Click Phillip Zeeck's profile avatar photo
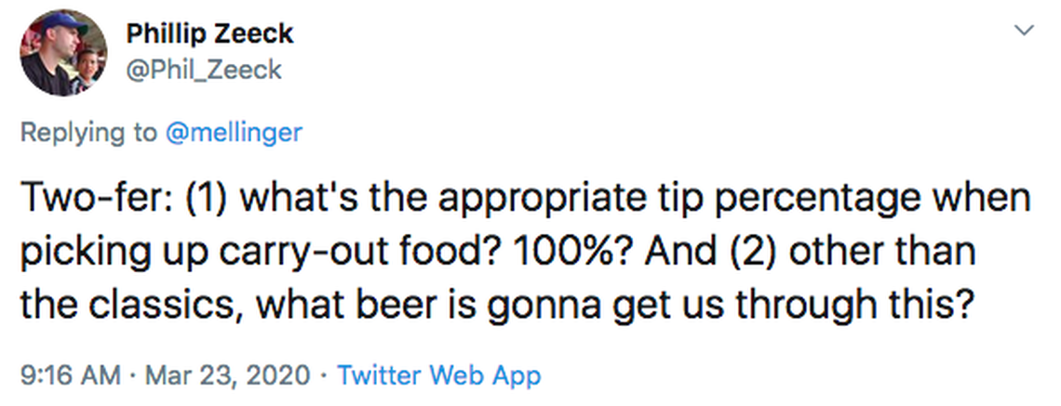The height and width of the screenshot is (406, 1061). click(64, 53)
